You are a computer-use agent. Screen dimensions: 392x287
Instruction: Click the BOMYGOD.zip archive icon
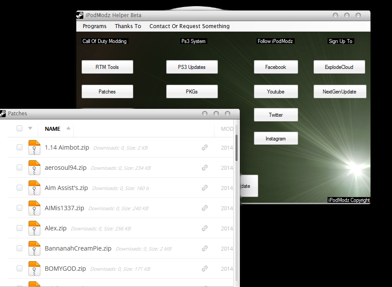[x=34, y=269]
